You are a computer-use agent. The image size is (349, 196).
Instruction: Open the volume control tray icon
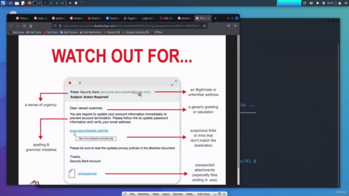311,3
